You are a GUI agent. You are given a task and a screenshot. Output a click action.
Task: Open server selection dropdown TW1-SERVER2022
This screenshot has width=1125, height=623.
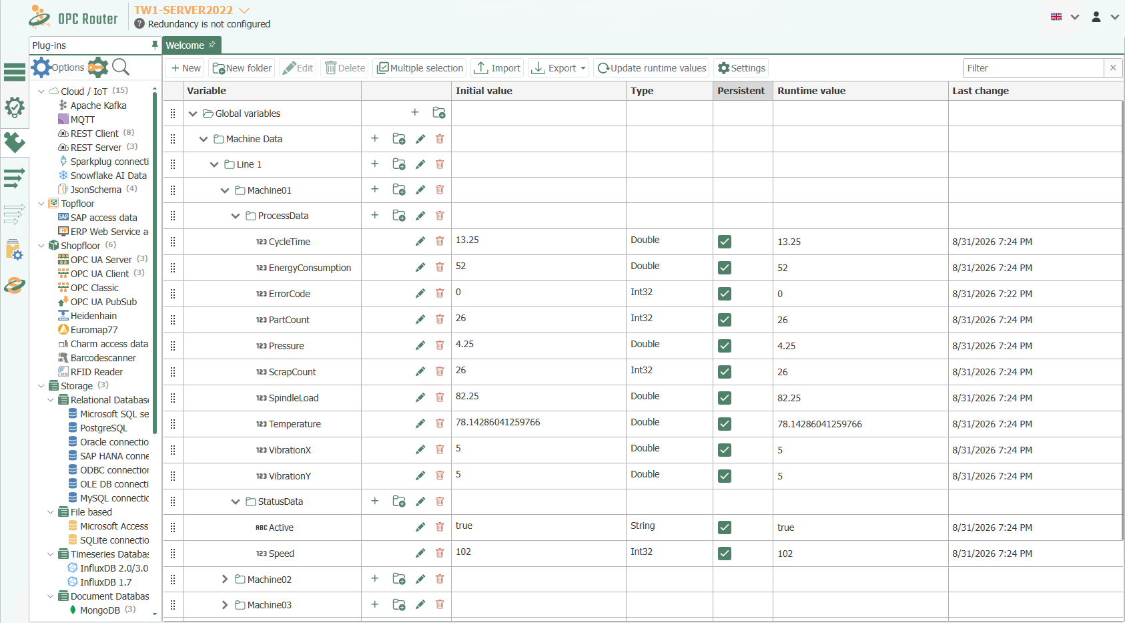[244, 10]
